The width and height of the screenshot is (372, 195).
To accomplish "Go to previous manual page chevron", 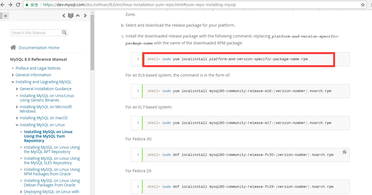I will point(64,16).
